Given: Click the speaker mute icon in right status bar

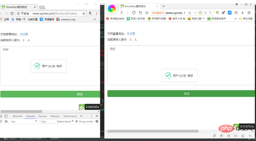Looking at the screenshot, I should tap(235, 136).
